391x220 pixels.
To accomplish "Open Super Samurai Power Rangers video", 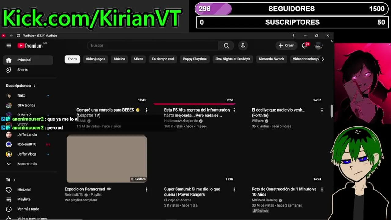I will (192, 192).
